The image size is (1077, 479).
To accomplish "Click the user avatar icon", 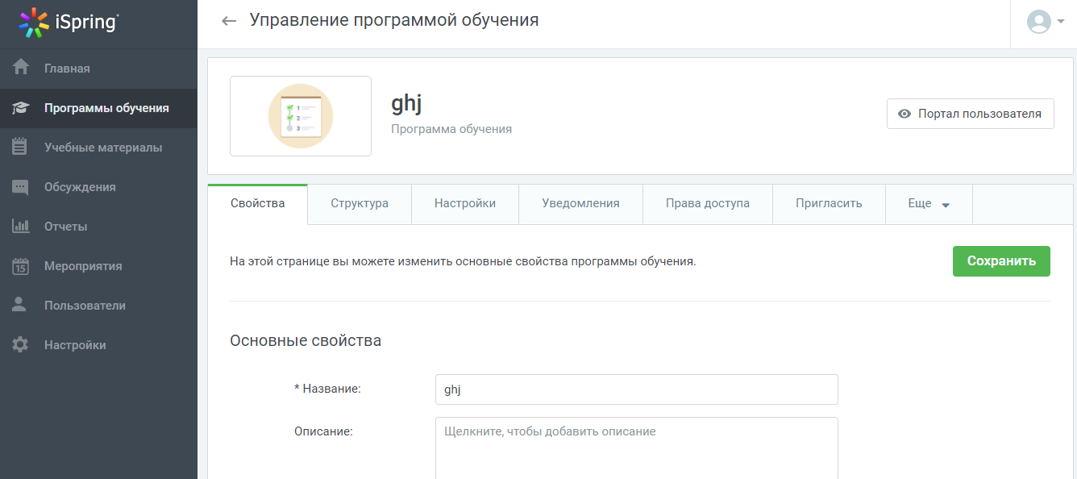I will 1039,23.
